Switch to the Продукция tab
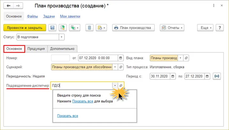Image resolution: width=229 pixels, height=130 pixels. (x=36, y=49)
